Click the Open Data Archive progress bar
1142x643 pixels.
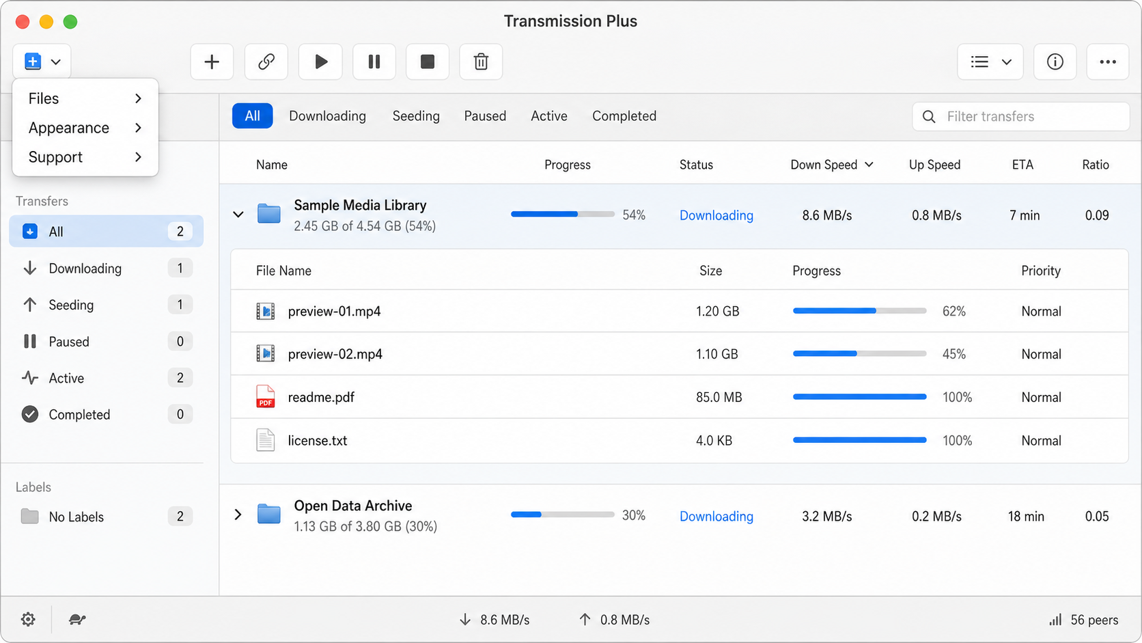pyautogui.click(x=563, y=515)
